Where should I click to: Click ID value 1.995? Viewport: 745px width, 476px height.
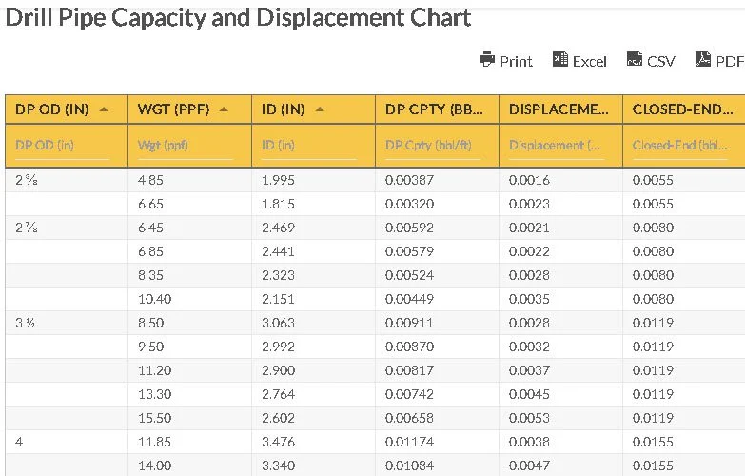(278, 180)
